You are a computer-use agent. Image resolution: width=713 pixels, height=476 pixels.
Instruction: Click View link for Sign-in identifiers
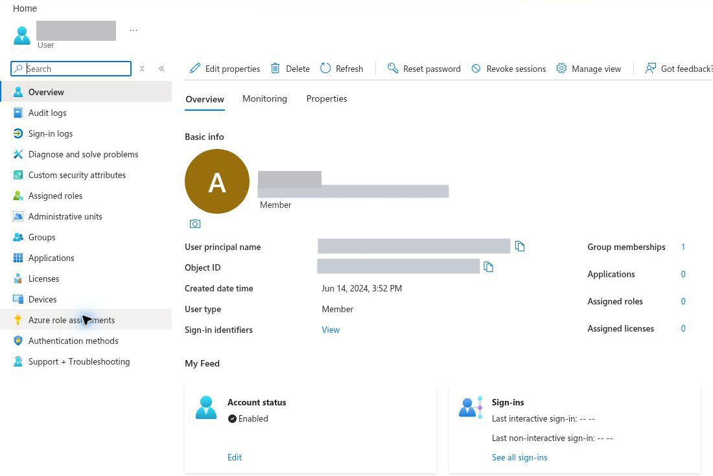(331, 330)
